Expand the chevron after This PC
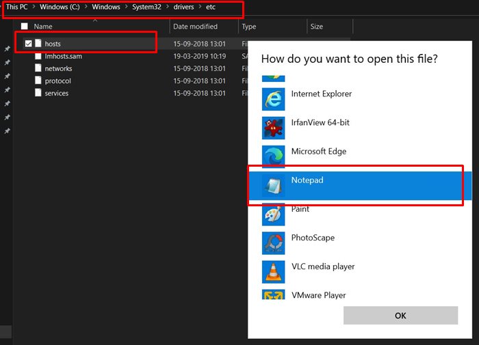Image resolution: width=479 pixels, height=345 pixels. [34, 6]
